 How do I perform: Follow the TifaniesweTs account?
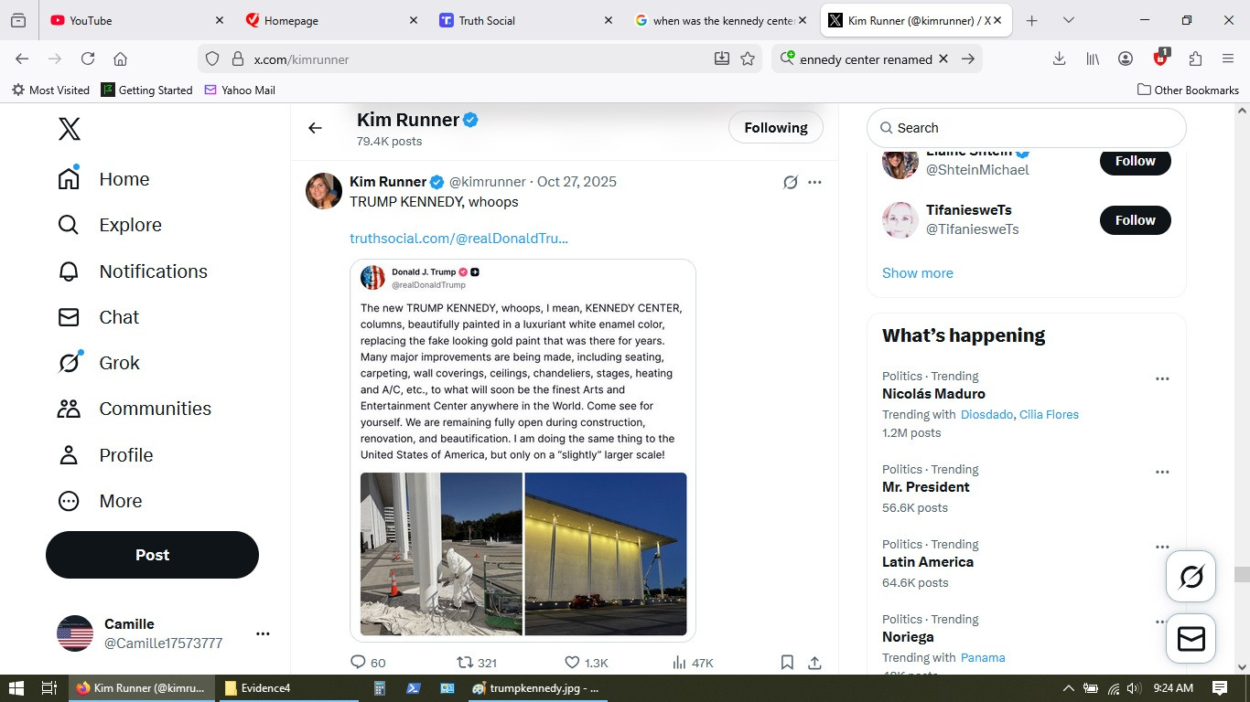pyautogui.click(x=1135, y=220)
